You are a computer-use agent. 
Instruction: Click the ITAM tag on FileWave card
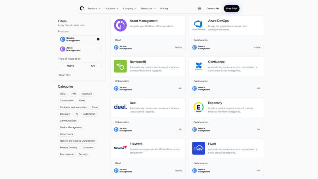tap(118, 163)
